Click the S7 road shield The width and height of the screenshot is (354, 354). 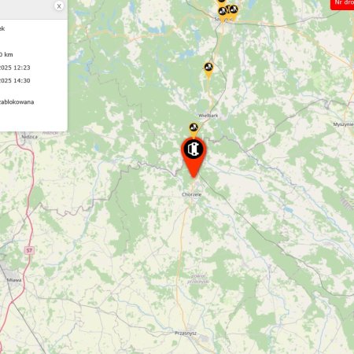29,250
